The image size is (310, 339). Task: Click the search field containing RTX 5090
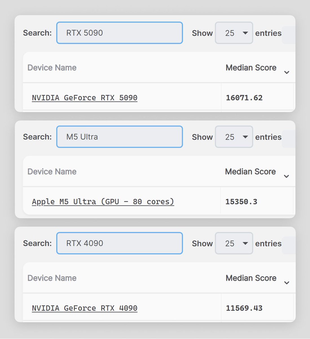tap(120, 33)
